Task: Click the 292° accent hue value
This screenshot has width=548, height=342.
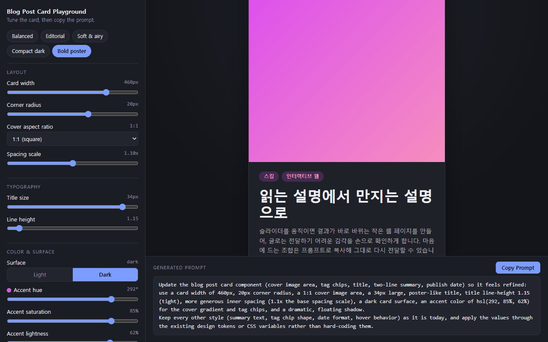Action: pos(132,289)
